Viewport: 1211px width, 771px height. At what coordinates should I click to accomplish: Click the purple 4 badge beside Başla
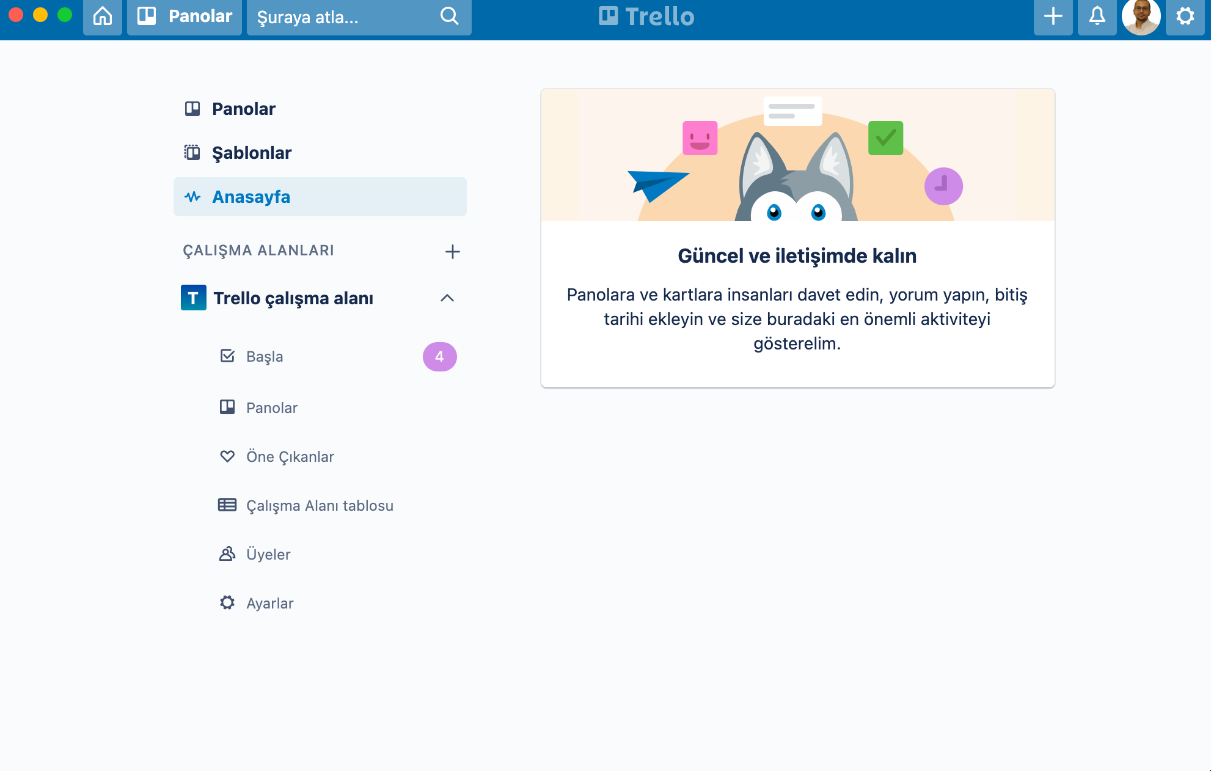click(x=440, y=357)
